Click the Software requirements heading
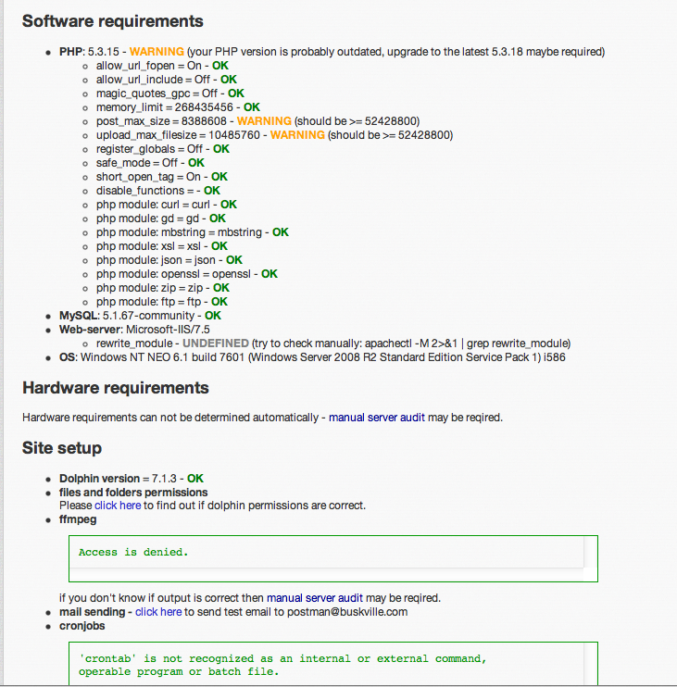 click(x=112, y=21)
